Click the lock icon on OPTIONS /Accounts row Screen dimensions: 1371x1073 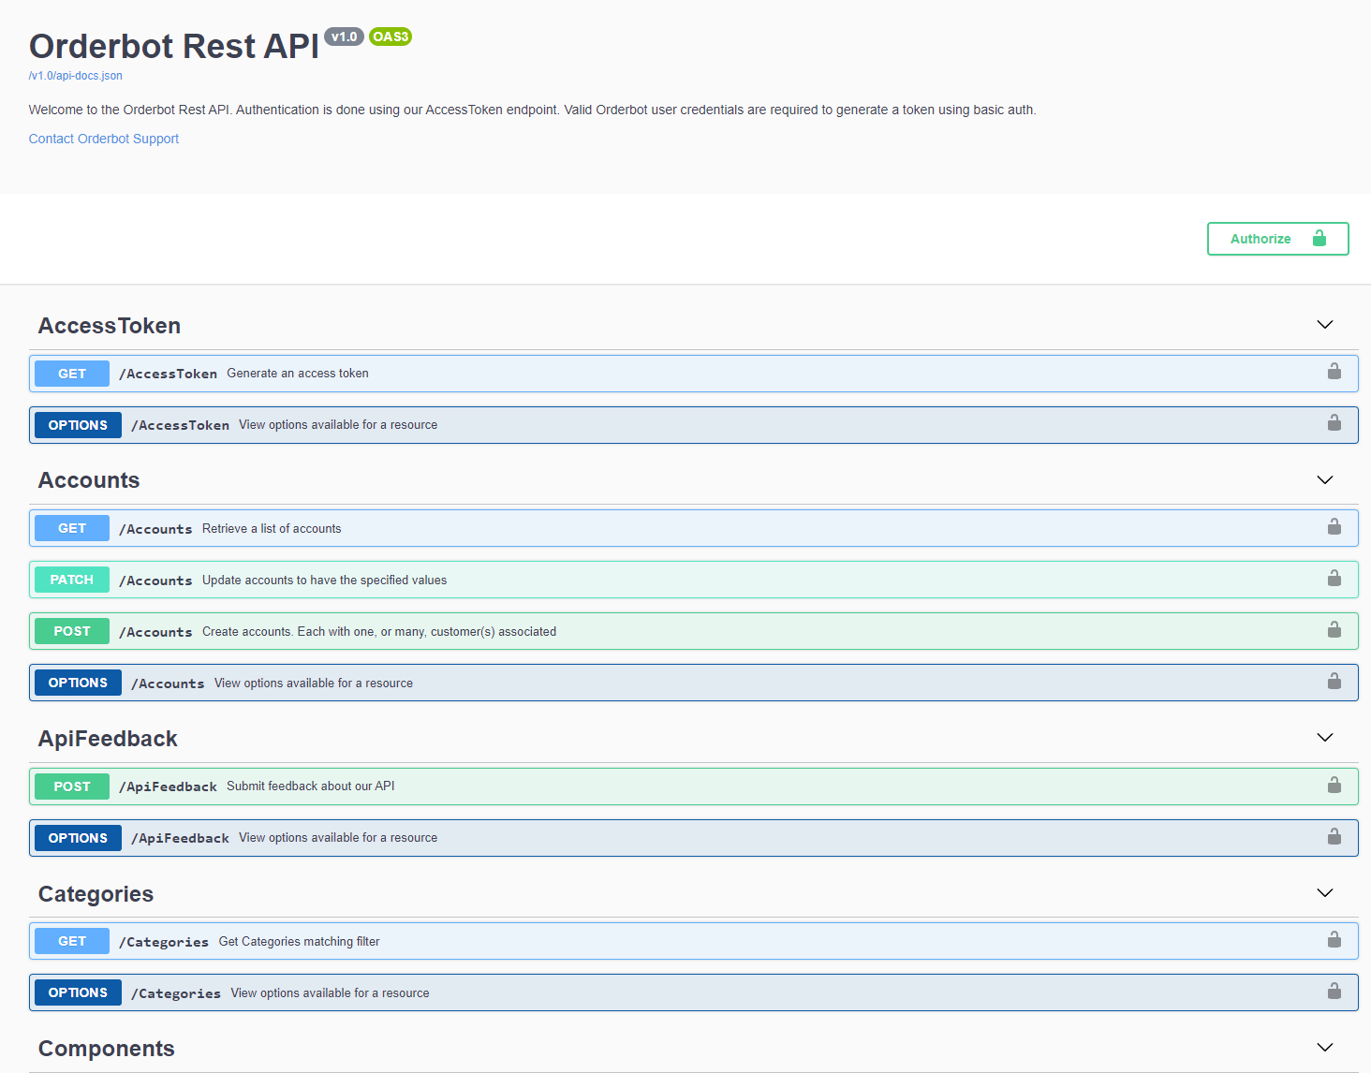coord(1334,682)
